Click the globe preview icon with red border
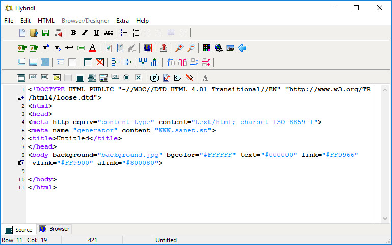392x245 pixels. pyautogui.click(x=148, y=48)
